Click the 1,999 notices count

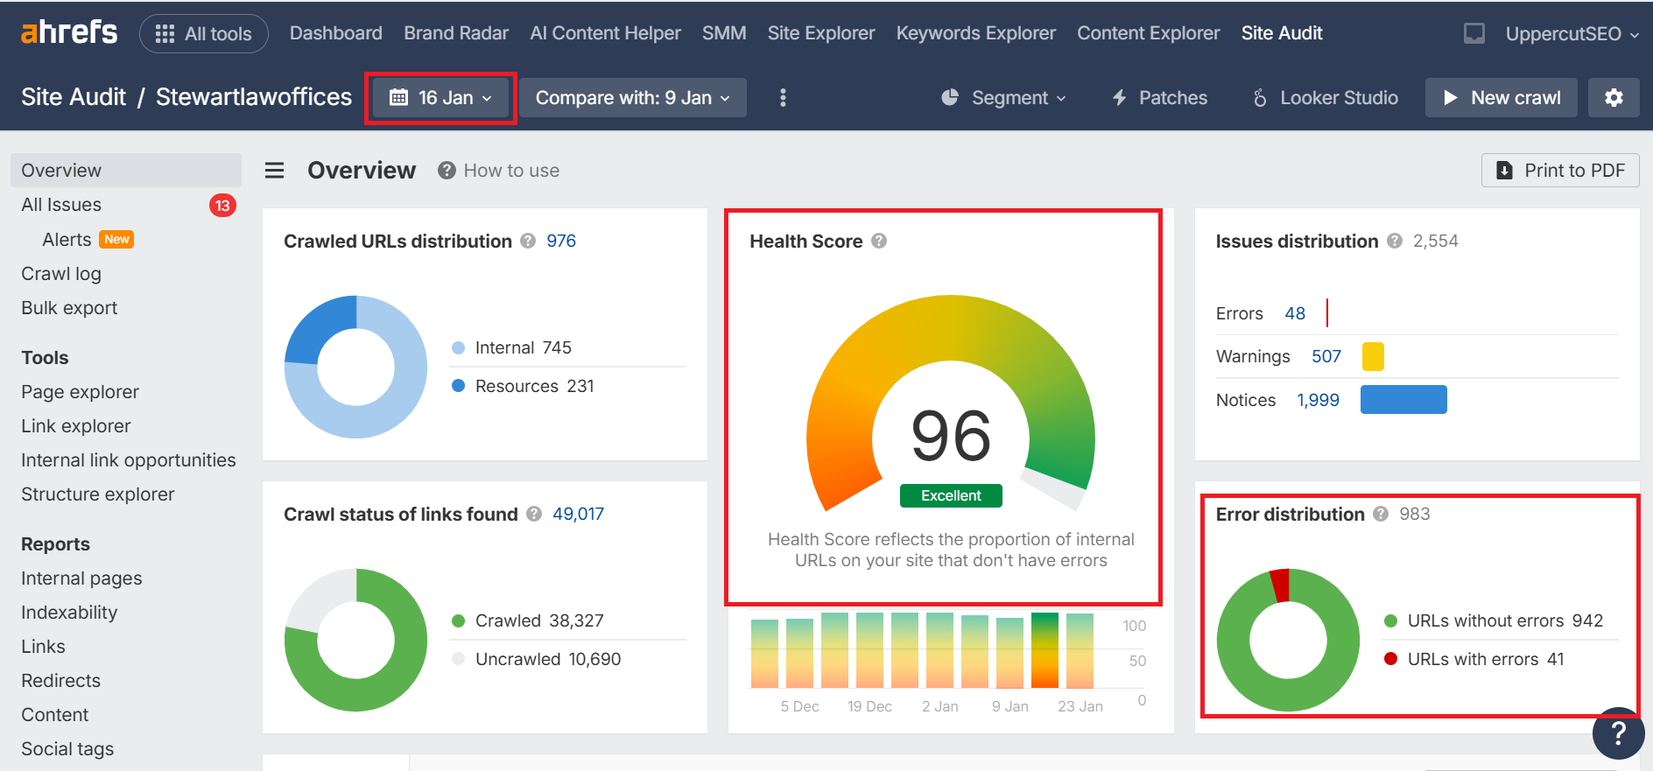pyautogui.click(x=1318, y=400)
